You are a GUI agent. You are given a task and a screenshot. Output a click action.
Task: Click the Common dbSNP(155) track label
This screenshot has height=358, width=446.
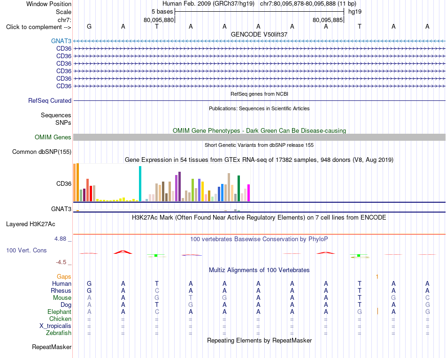click(x=42, y=152)
